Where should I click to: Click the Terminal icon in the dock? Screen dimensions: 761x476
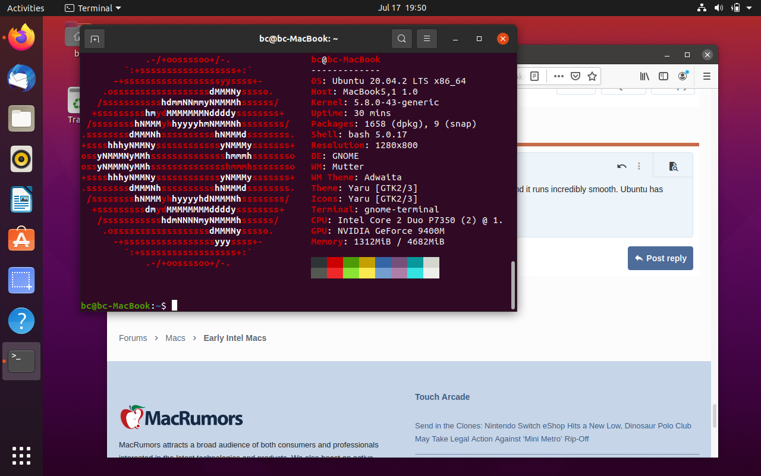[x=21, y=361]
